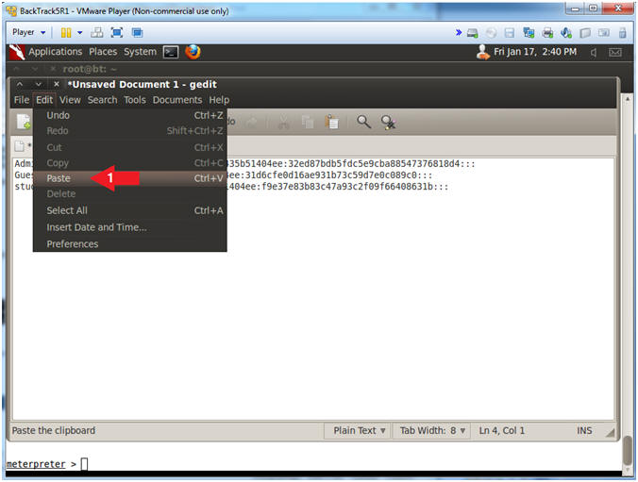Click the mail envelope icon in panel
The image size is (638, 482).
tap(614, 53)
